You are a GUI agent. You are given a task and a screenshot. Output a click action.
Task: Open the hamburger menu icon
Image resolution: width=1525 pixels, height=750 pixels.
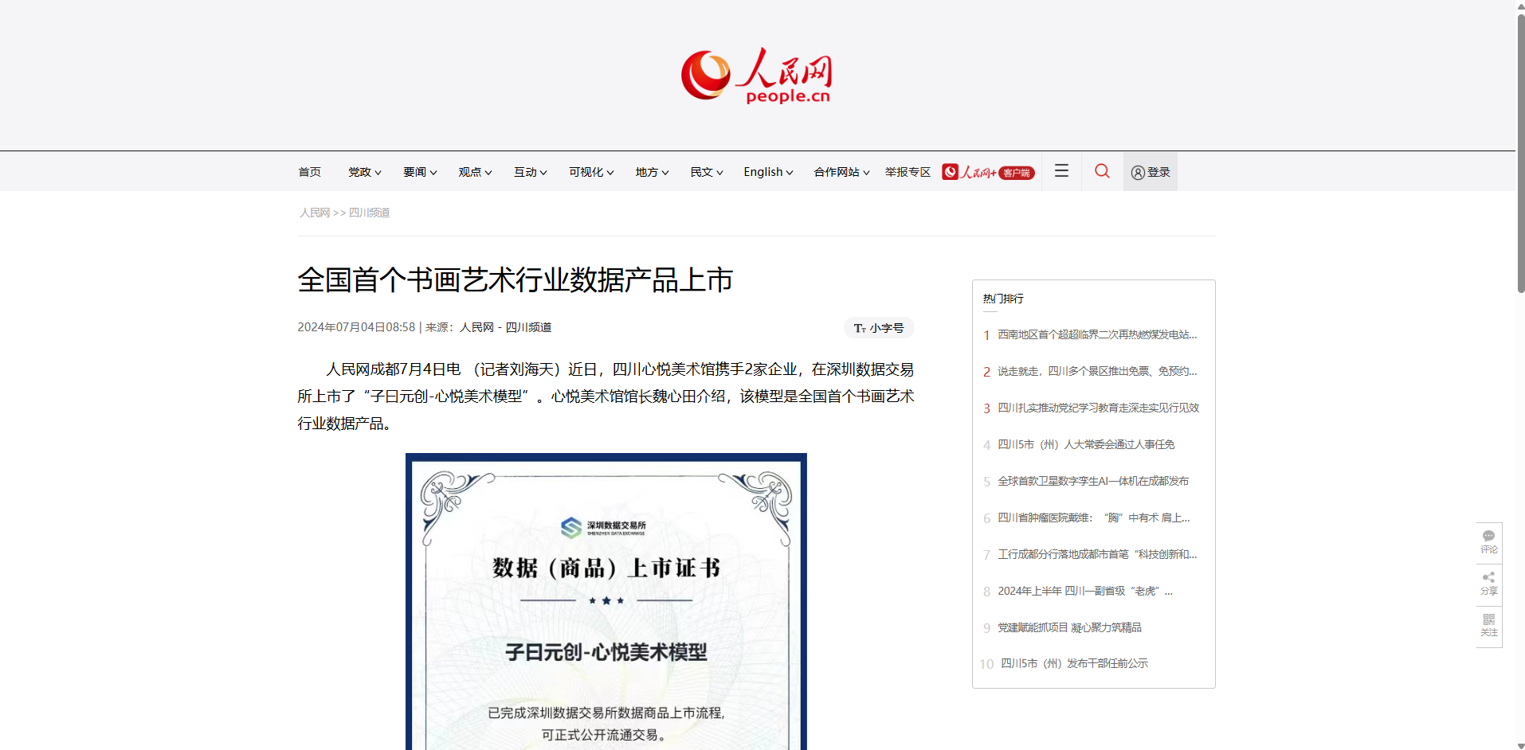pyautogui.click(x=1061, y=171)
